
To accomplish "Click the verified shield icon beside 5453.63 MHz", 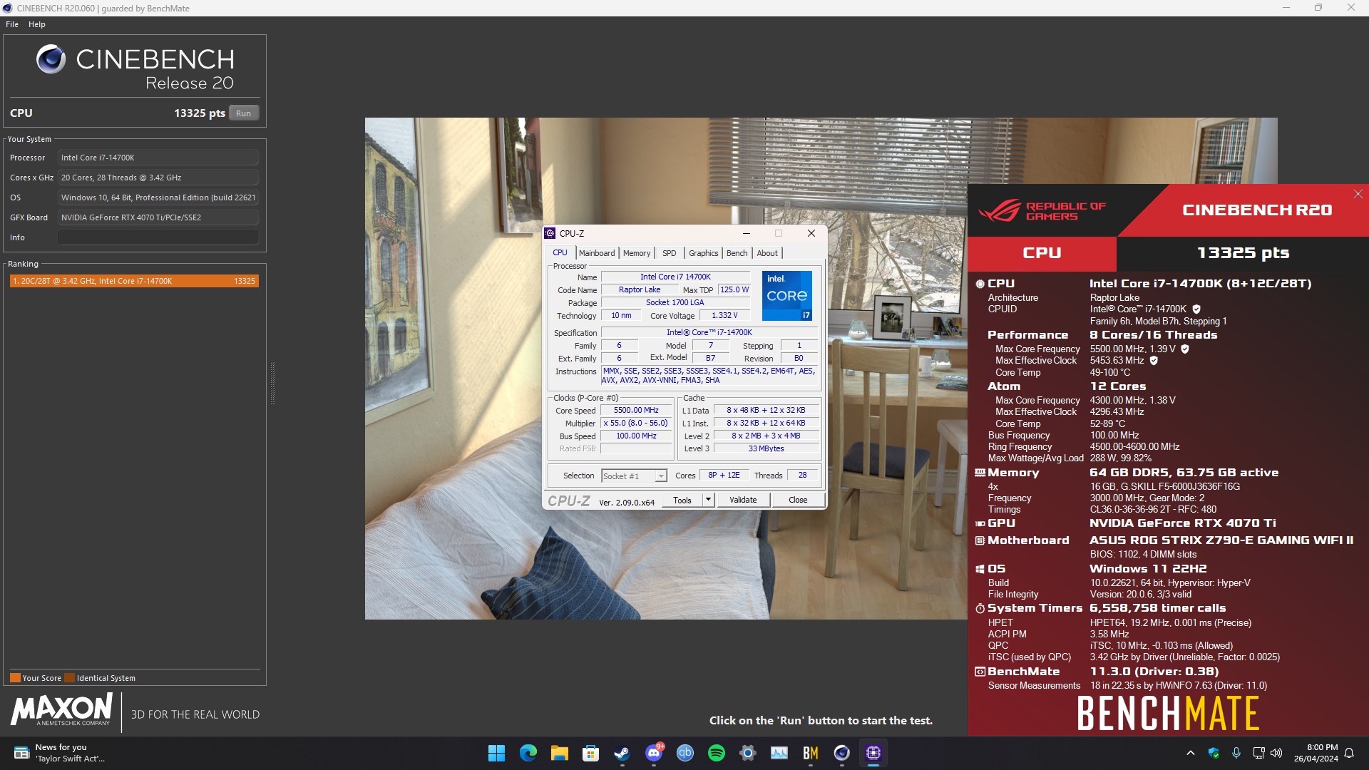I will [x=1154, y=361].
